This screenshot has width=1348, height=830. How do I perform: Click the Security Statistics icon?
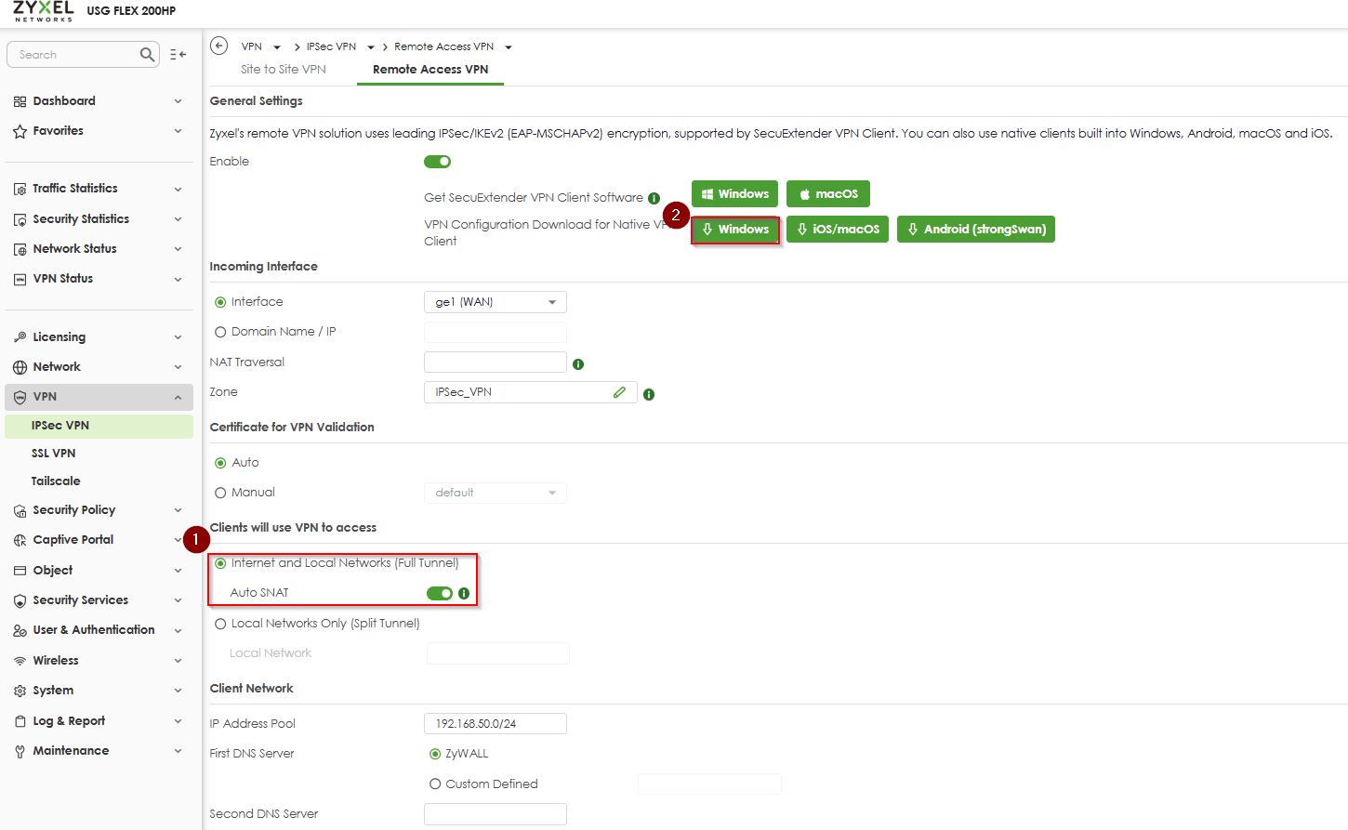point(20,219)
